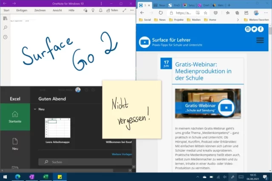Show hidden system tray icons

(198, 177)
